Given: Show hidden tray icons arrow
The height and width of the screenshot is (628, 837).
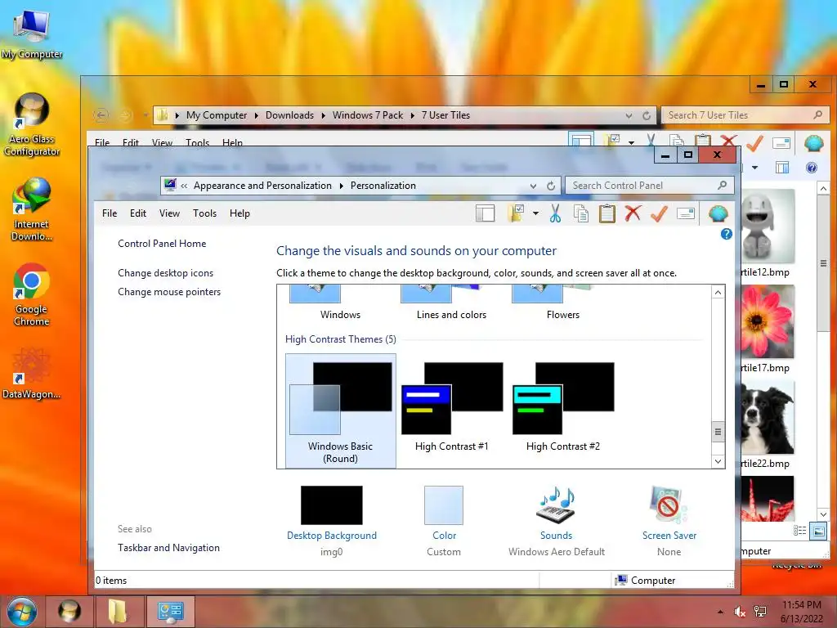Looking at the screenshot, I should point(720,612).
